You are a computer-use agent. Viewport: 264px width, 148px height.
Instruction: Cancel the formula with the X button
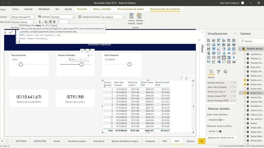pyautogui.click(x=5, y=32)
